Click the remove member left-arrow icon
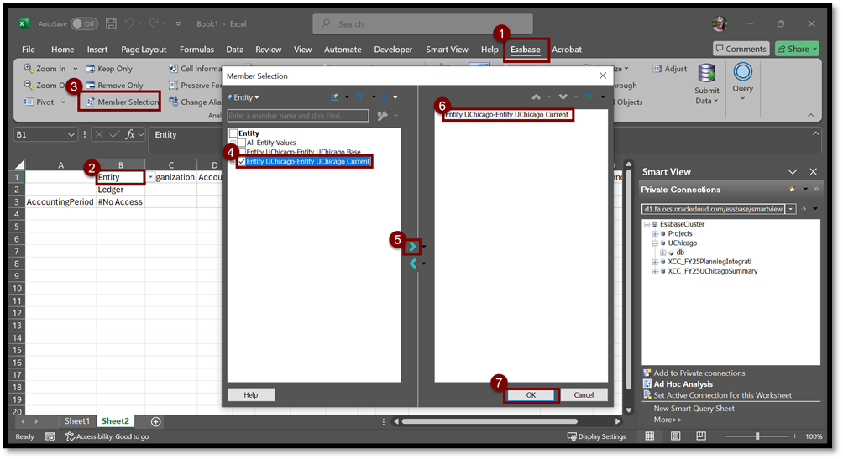Image resolution: width=843 pixels, height=459 pixels. [x=412, y=263]
